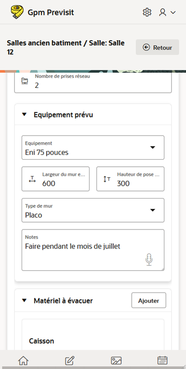This screenshot has height=369, width=186.
Task: Click the wall width arrow icon
Action: click(32, 179)
